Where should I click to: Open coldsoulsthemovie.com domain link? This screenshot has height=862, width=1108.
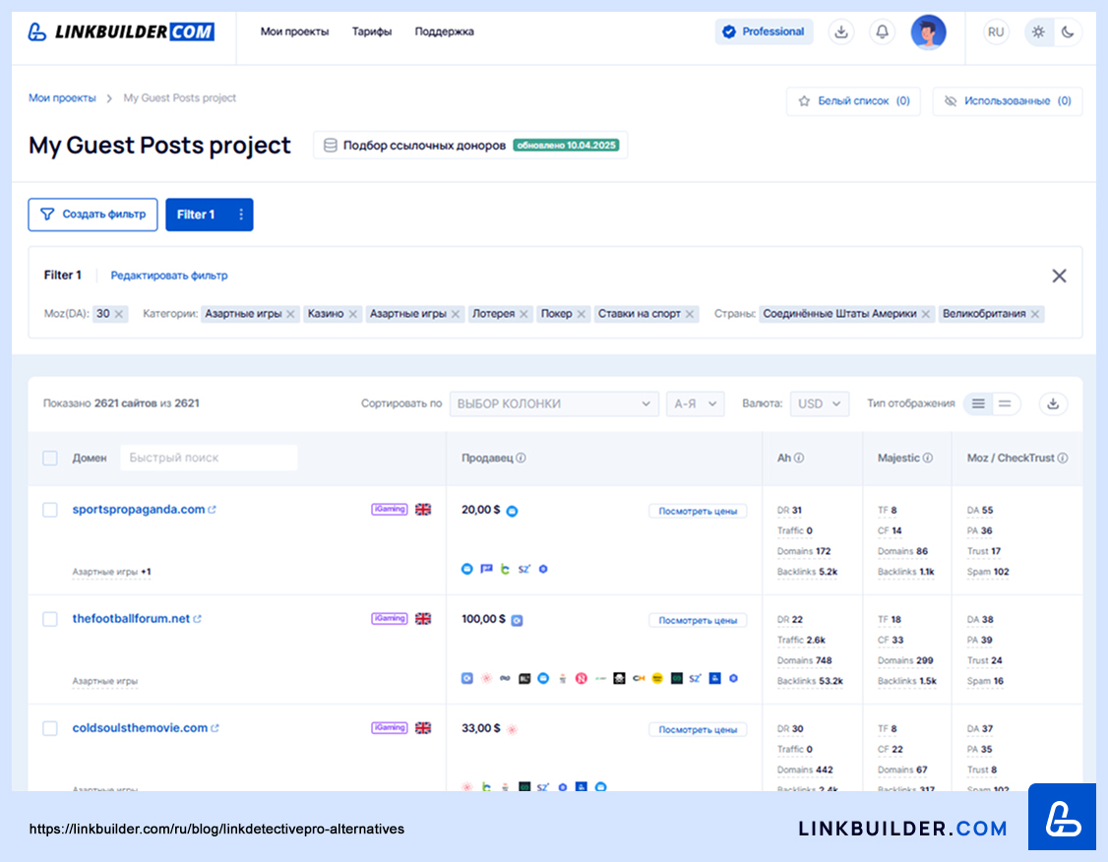(140, 728)
